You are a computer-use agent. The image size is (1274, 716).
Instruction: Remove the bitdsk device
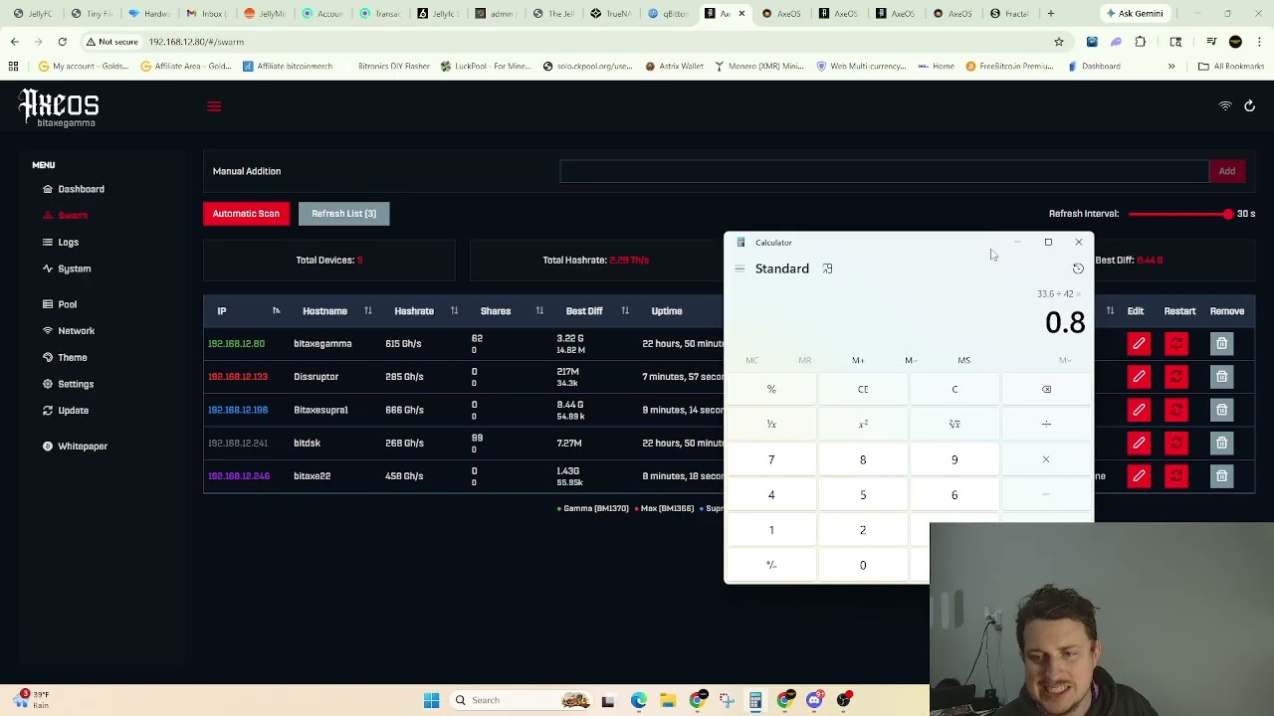click(1221, 444)
